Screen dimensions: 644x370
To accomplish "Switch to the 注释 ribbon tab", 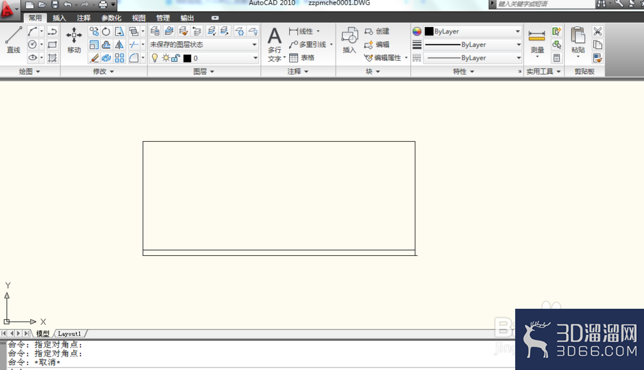I will click(x=83, y=18).
